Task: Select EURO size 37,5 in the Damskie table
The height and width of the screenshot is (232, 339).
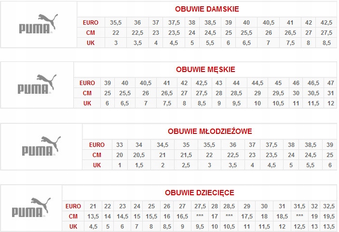Action: [x=174, y=23]
